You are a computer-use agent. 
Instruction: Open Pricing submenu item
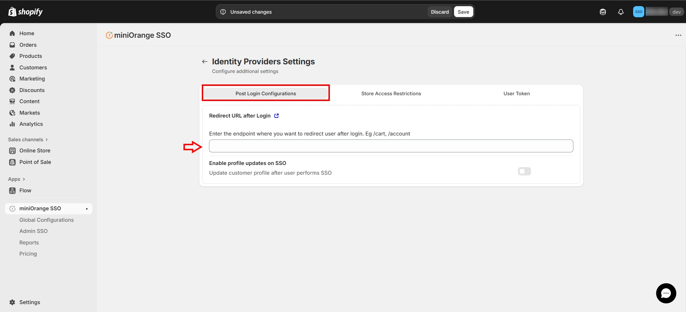coord(28,254)
